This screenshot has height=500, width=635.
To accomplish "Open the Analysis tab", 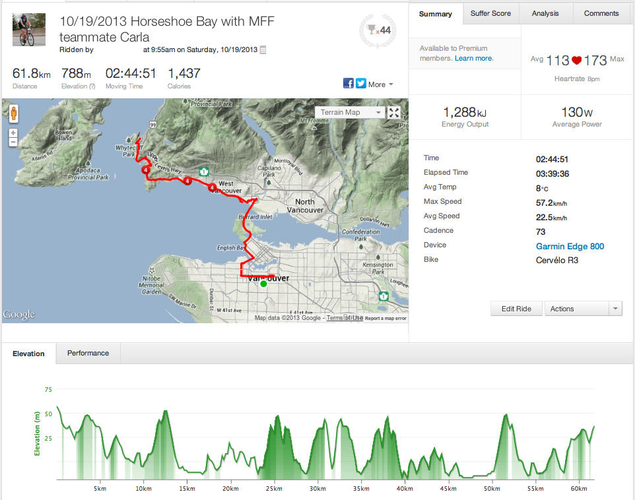I will [545, 13].
